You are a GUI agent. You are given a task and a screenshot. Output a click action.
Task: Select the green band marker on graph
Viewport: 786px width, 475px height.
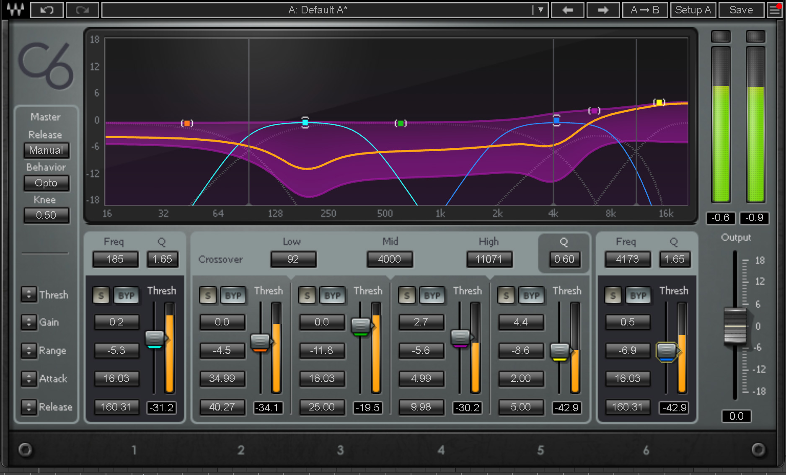401,123
